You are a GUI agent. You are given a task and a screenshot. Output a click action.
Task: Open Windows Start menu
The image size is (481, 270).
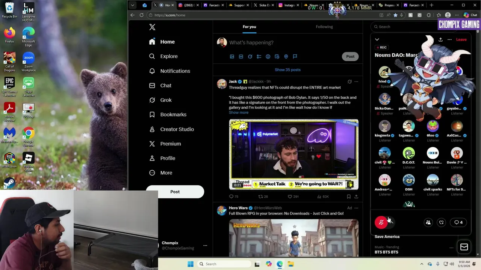pyautogui.click(x=191, y=264)
